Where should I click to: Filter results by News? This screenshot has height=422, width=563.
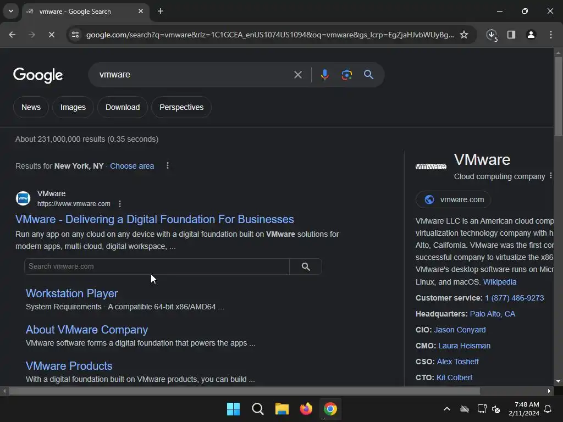(31, 107)
